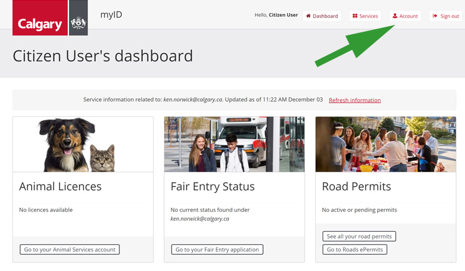Click the person icon in the Account button

pos(395,16)
